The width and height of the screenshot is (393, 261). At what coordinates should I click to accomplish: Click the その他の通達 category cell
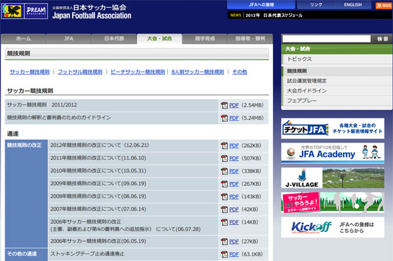pyautogui.click(x=26, y=254)
